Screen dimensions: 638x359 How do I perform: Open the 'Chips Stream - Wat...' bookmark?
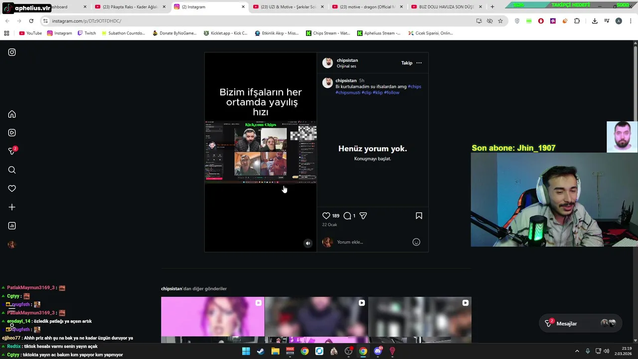[x=328, y=33]
